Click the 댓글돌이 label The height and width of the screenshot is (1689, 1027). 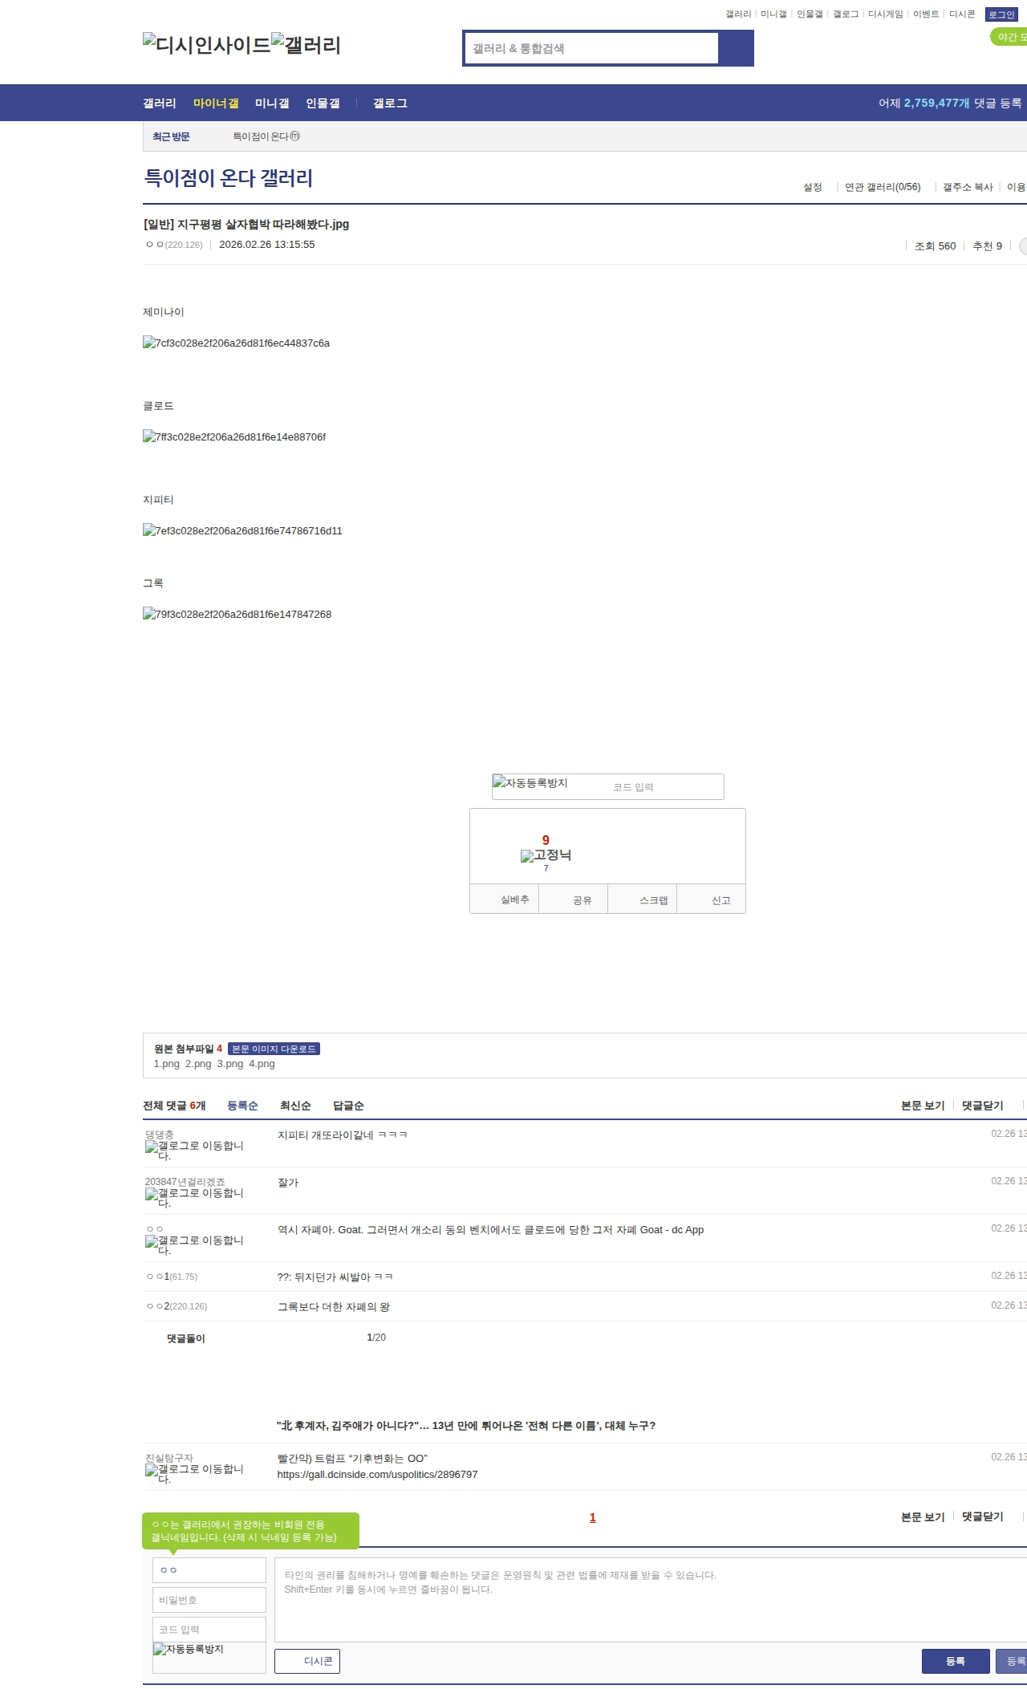click(186, 1338)
